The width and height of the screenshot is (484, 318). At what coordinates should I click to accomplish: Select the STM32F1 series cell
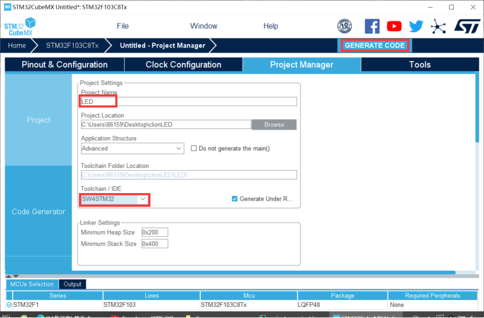click(x=58, y=305)
